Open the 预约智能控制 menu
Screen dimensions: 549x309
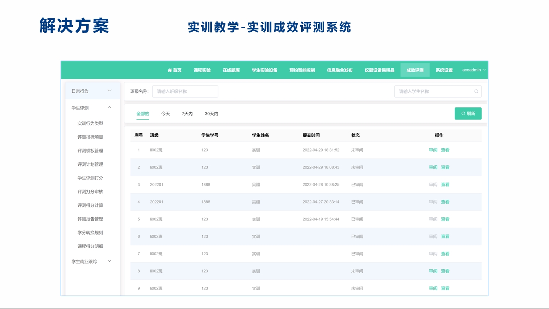(302, 70)
